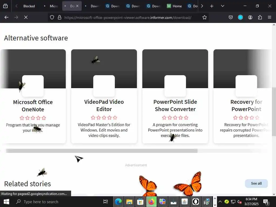The width and height of the screenshot is (276, 207).
Task: Save page to Pocket
Action: 231,17
